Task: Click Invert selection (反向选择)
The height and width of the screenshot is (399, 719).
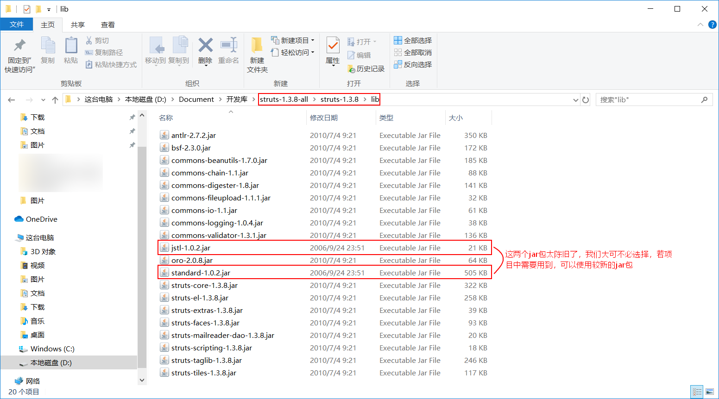Action: [413, 65]
